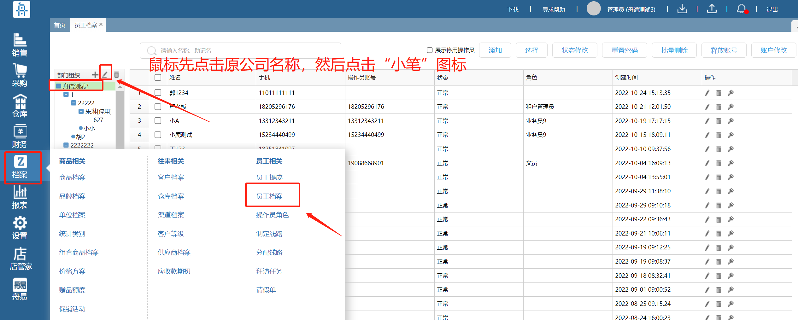
Task: Collapse the 22222 tree node
Action: tap(73, 103)
